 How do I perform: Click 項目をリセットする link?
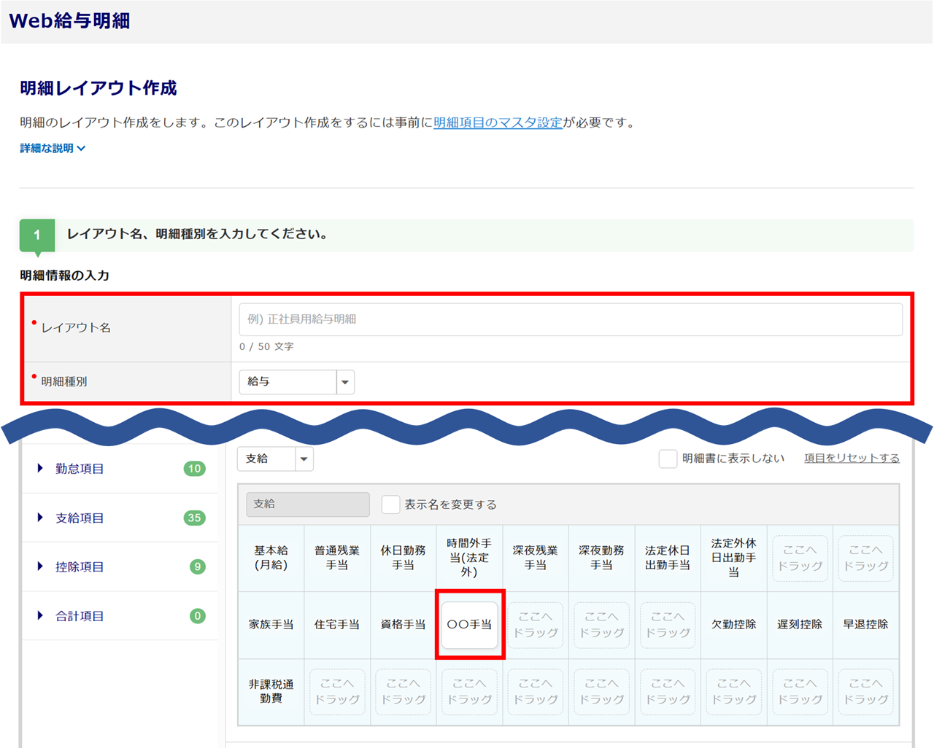point(852,459)
